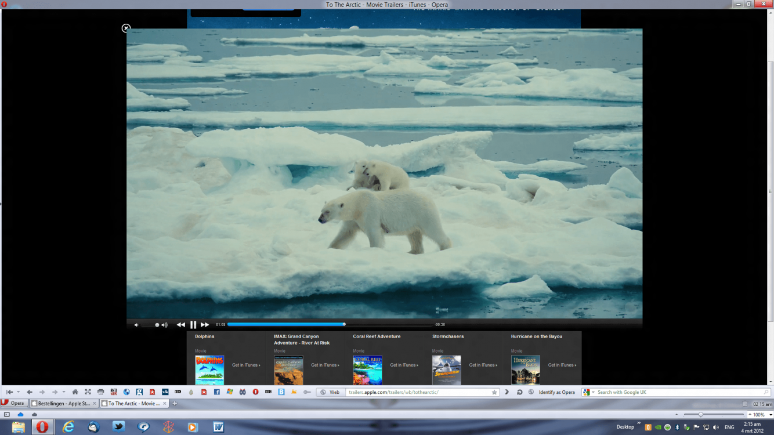Click the Web security badge
Image resolution: width=774 pixels, height=435 pixels.
tap(330, 392)
